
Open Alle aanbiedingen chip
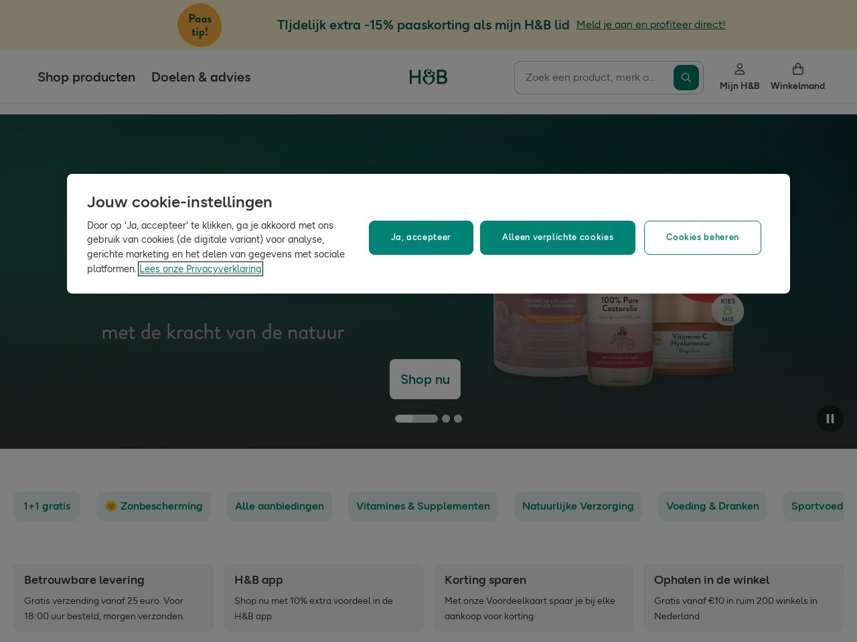[x=279, y=506]
